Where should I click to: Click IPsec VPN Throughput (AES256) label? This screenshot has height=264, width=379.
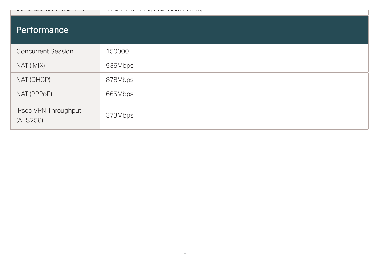pyautogui.click(x=49, y=115)
